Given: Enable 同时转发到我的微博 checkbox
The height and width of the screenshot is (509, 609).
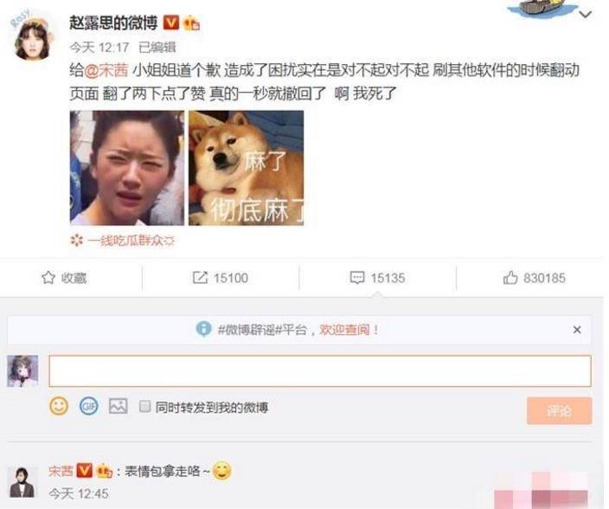Looking at the screenshot, I should tap(144, 407).
